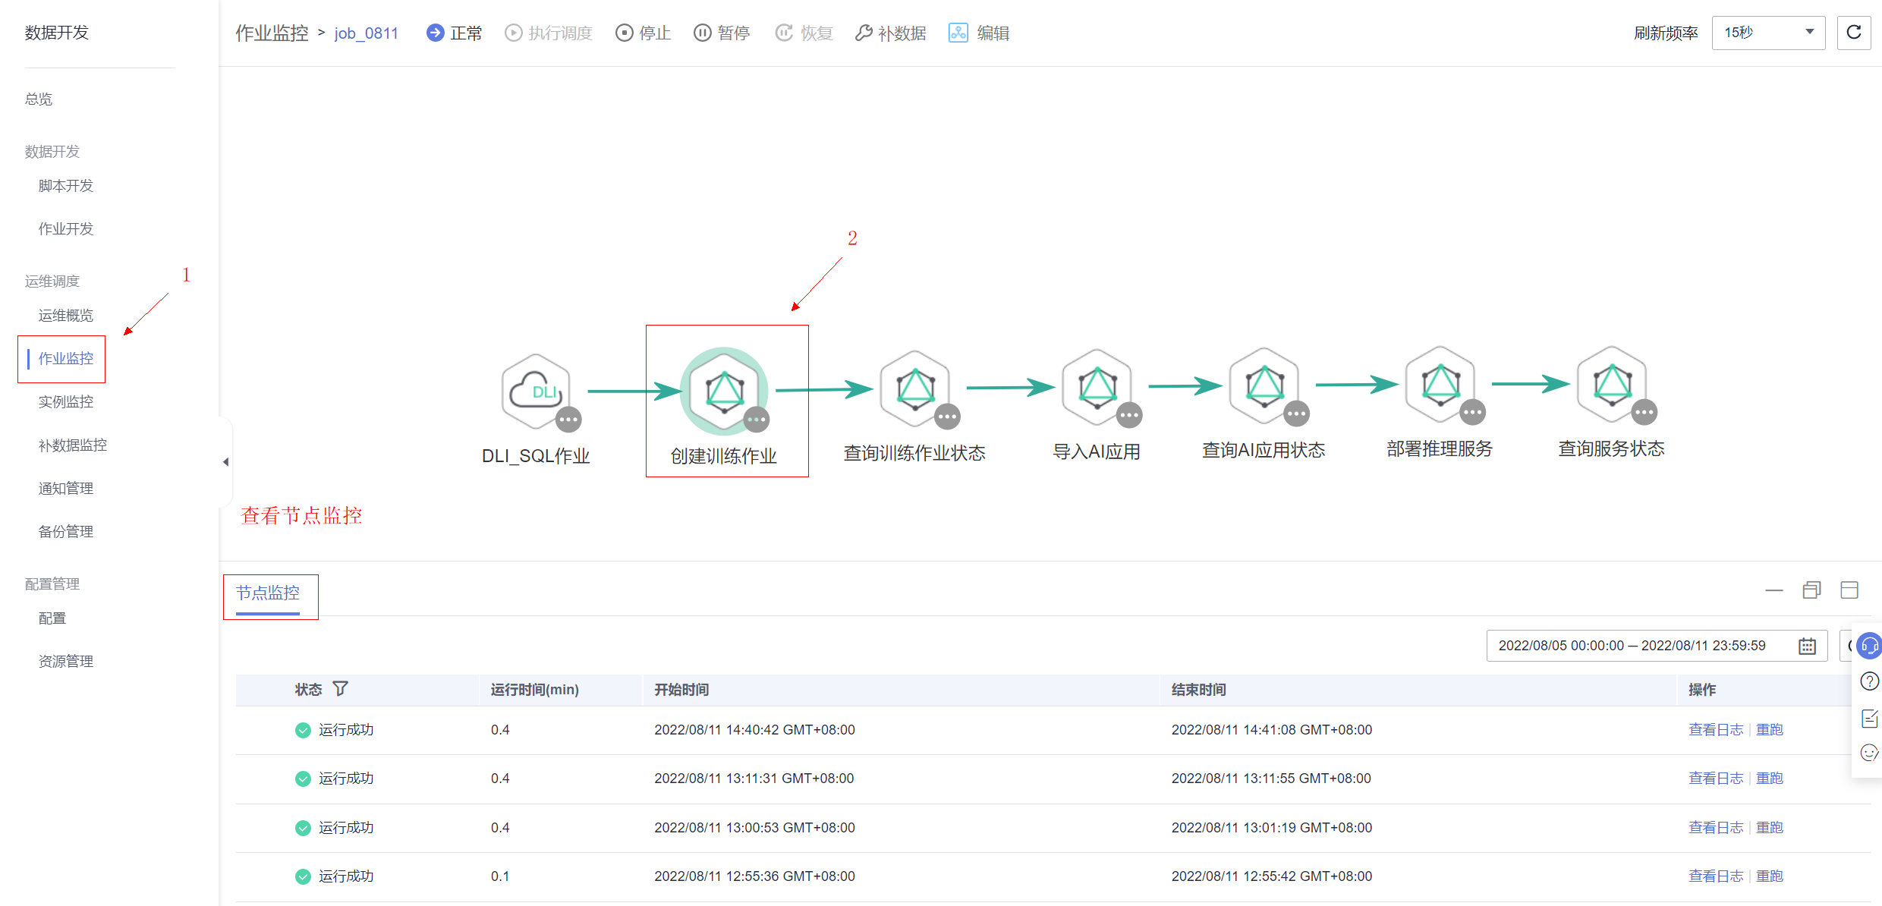Screen dimensions: 1882x906
Task: View log for the 13:11:31 run
Action: click(1716, 779)
